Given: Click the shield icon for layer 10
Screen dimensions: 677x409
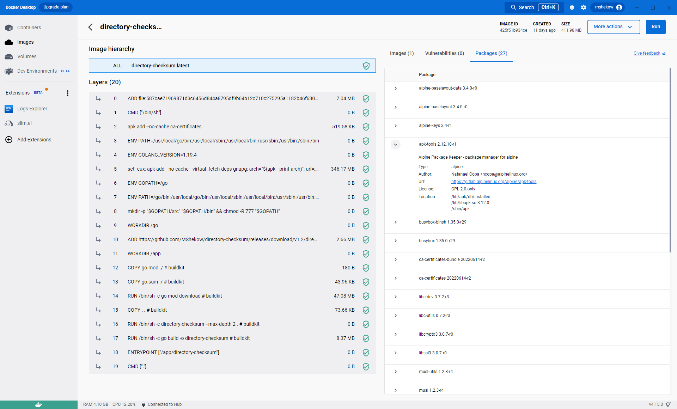Looking at the screenshot, I should click(x=366, y=239).
